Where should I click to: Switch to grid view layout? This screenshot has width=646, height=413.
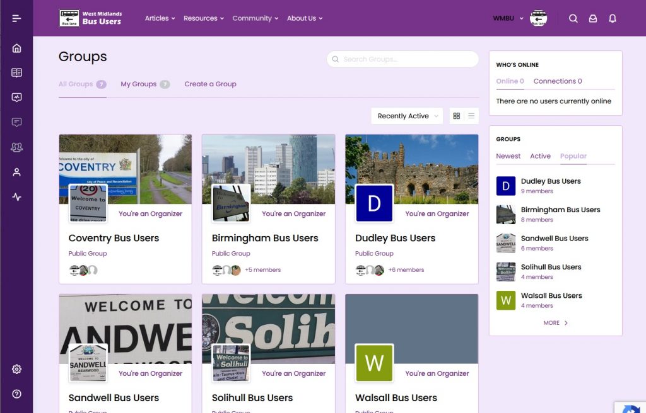coord(457,116)
